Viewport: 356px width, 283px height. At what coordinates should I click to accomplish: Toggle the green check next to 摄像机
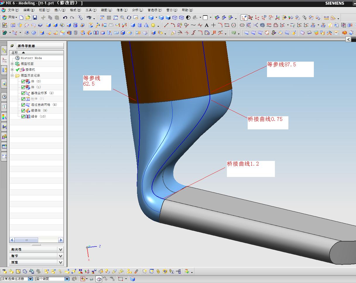click(x=17, y=70)
